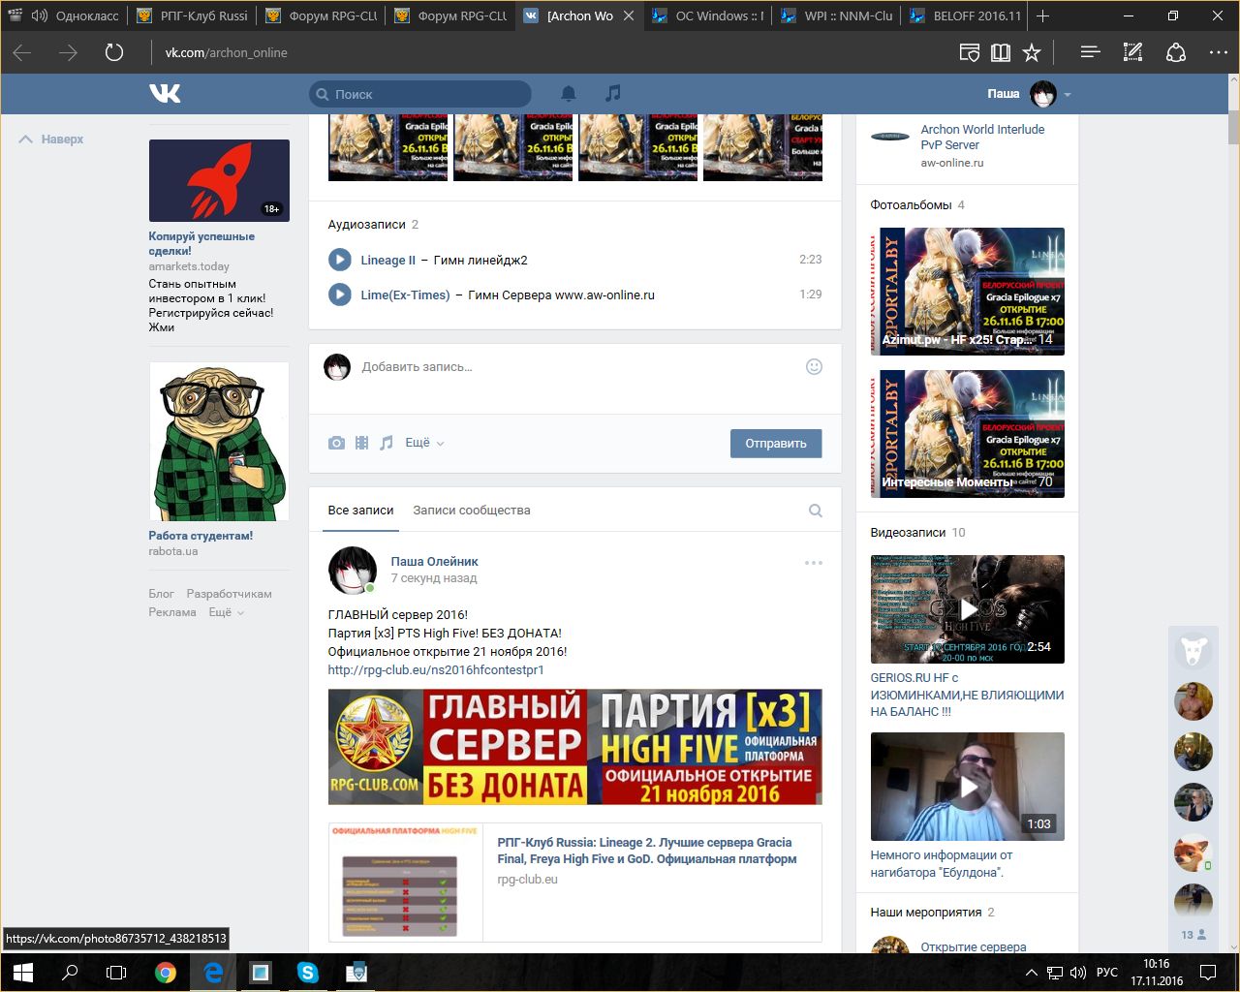
Task: Launch Chrome from the taskbar
Action: [x=166, y=973]
